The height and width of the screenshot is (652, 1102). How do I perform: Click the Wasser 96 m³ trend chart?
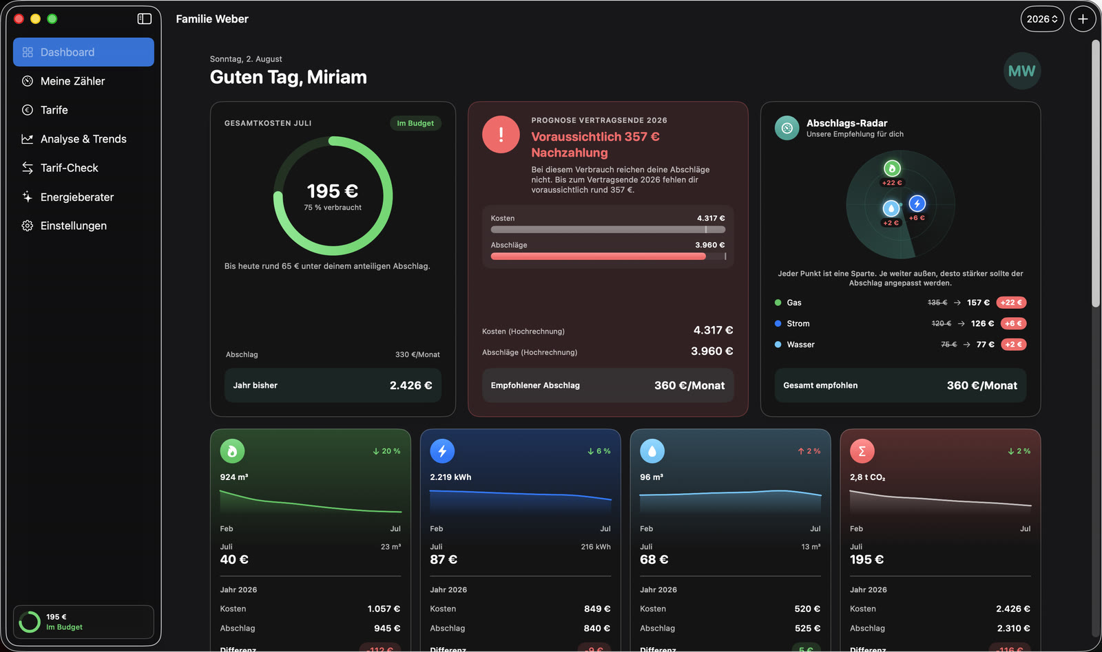pos(731,502)
